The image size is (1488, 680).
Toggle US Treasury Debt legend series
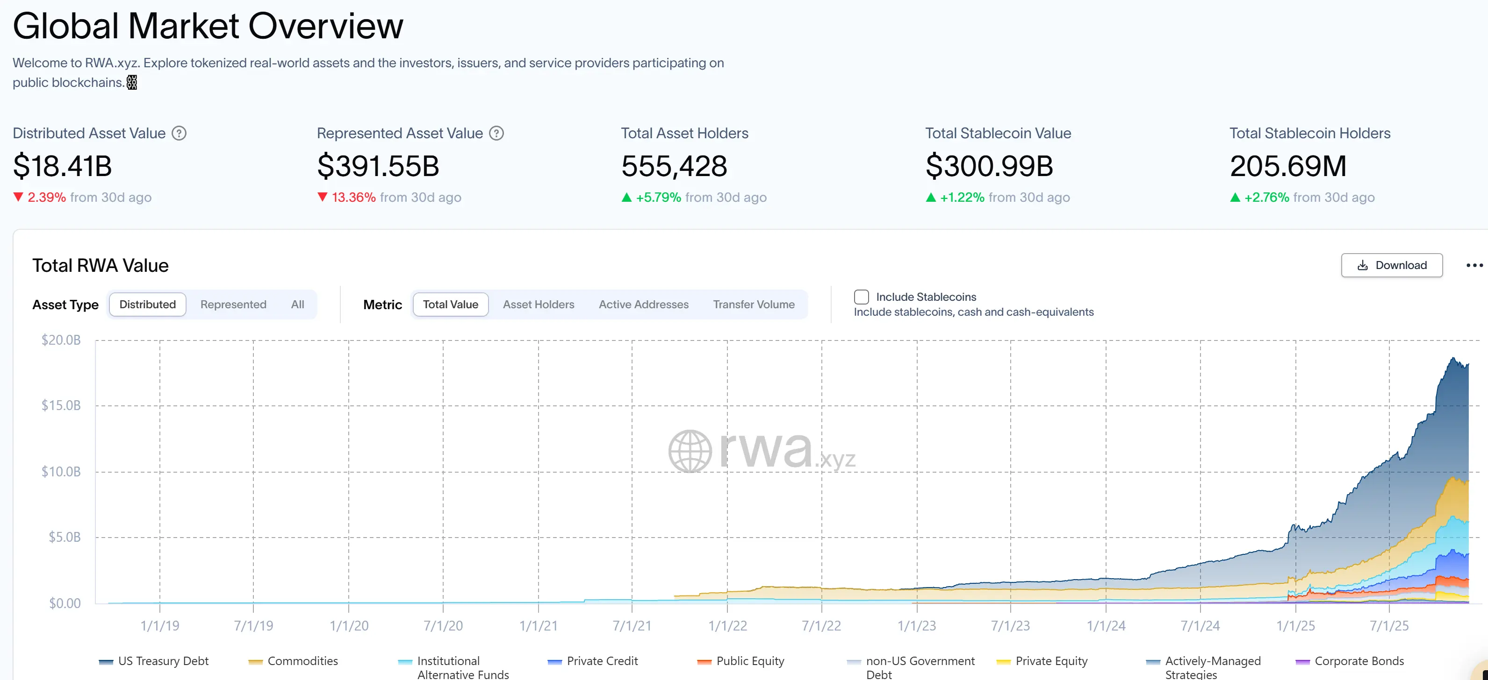(x=163, y=661)
